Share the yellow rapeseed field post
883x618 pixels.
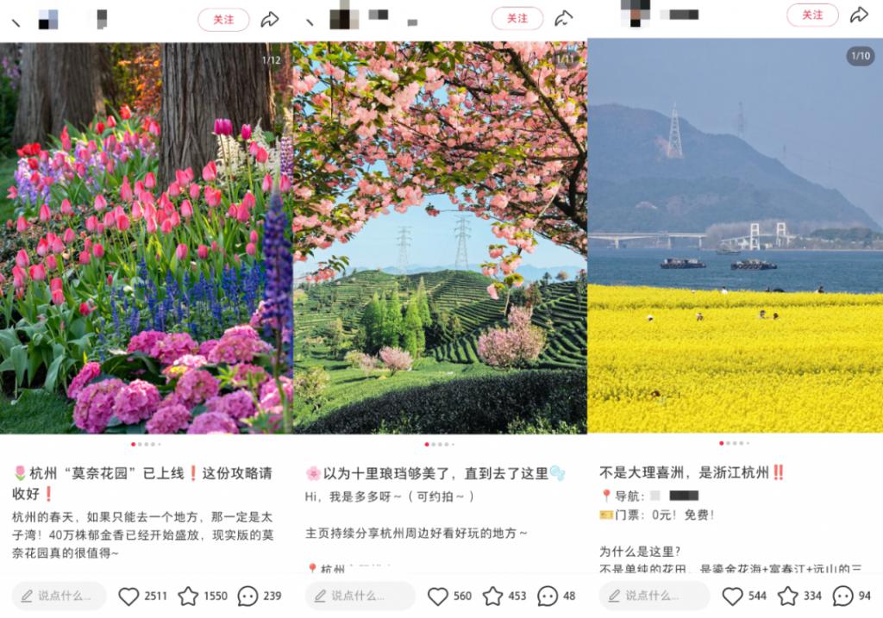click(x=859, y=15)
